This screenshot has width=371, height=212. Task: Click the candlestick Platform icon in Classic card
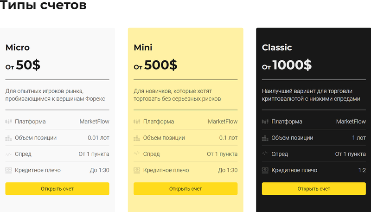point(265,122)
